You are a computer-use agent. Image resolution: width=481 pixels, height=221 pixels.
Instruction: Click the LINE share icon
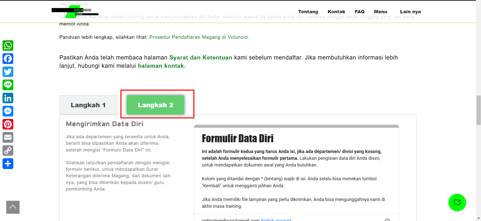pos(8,85)
